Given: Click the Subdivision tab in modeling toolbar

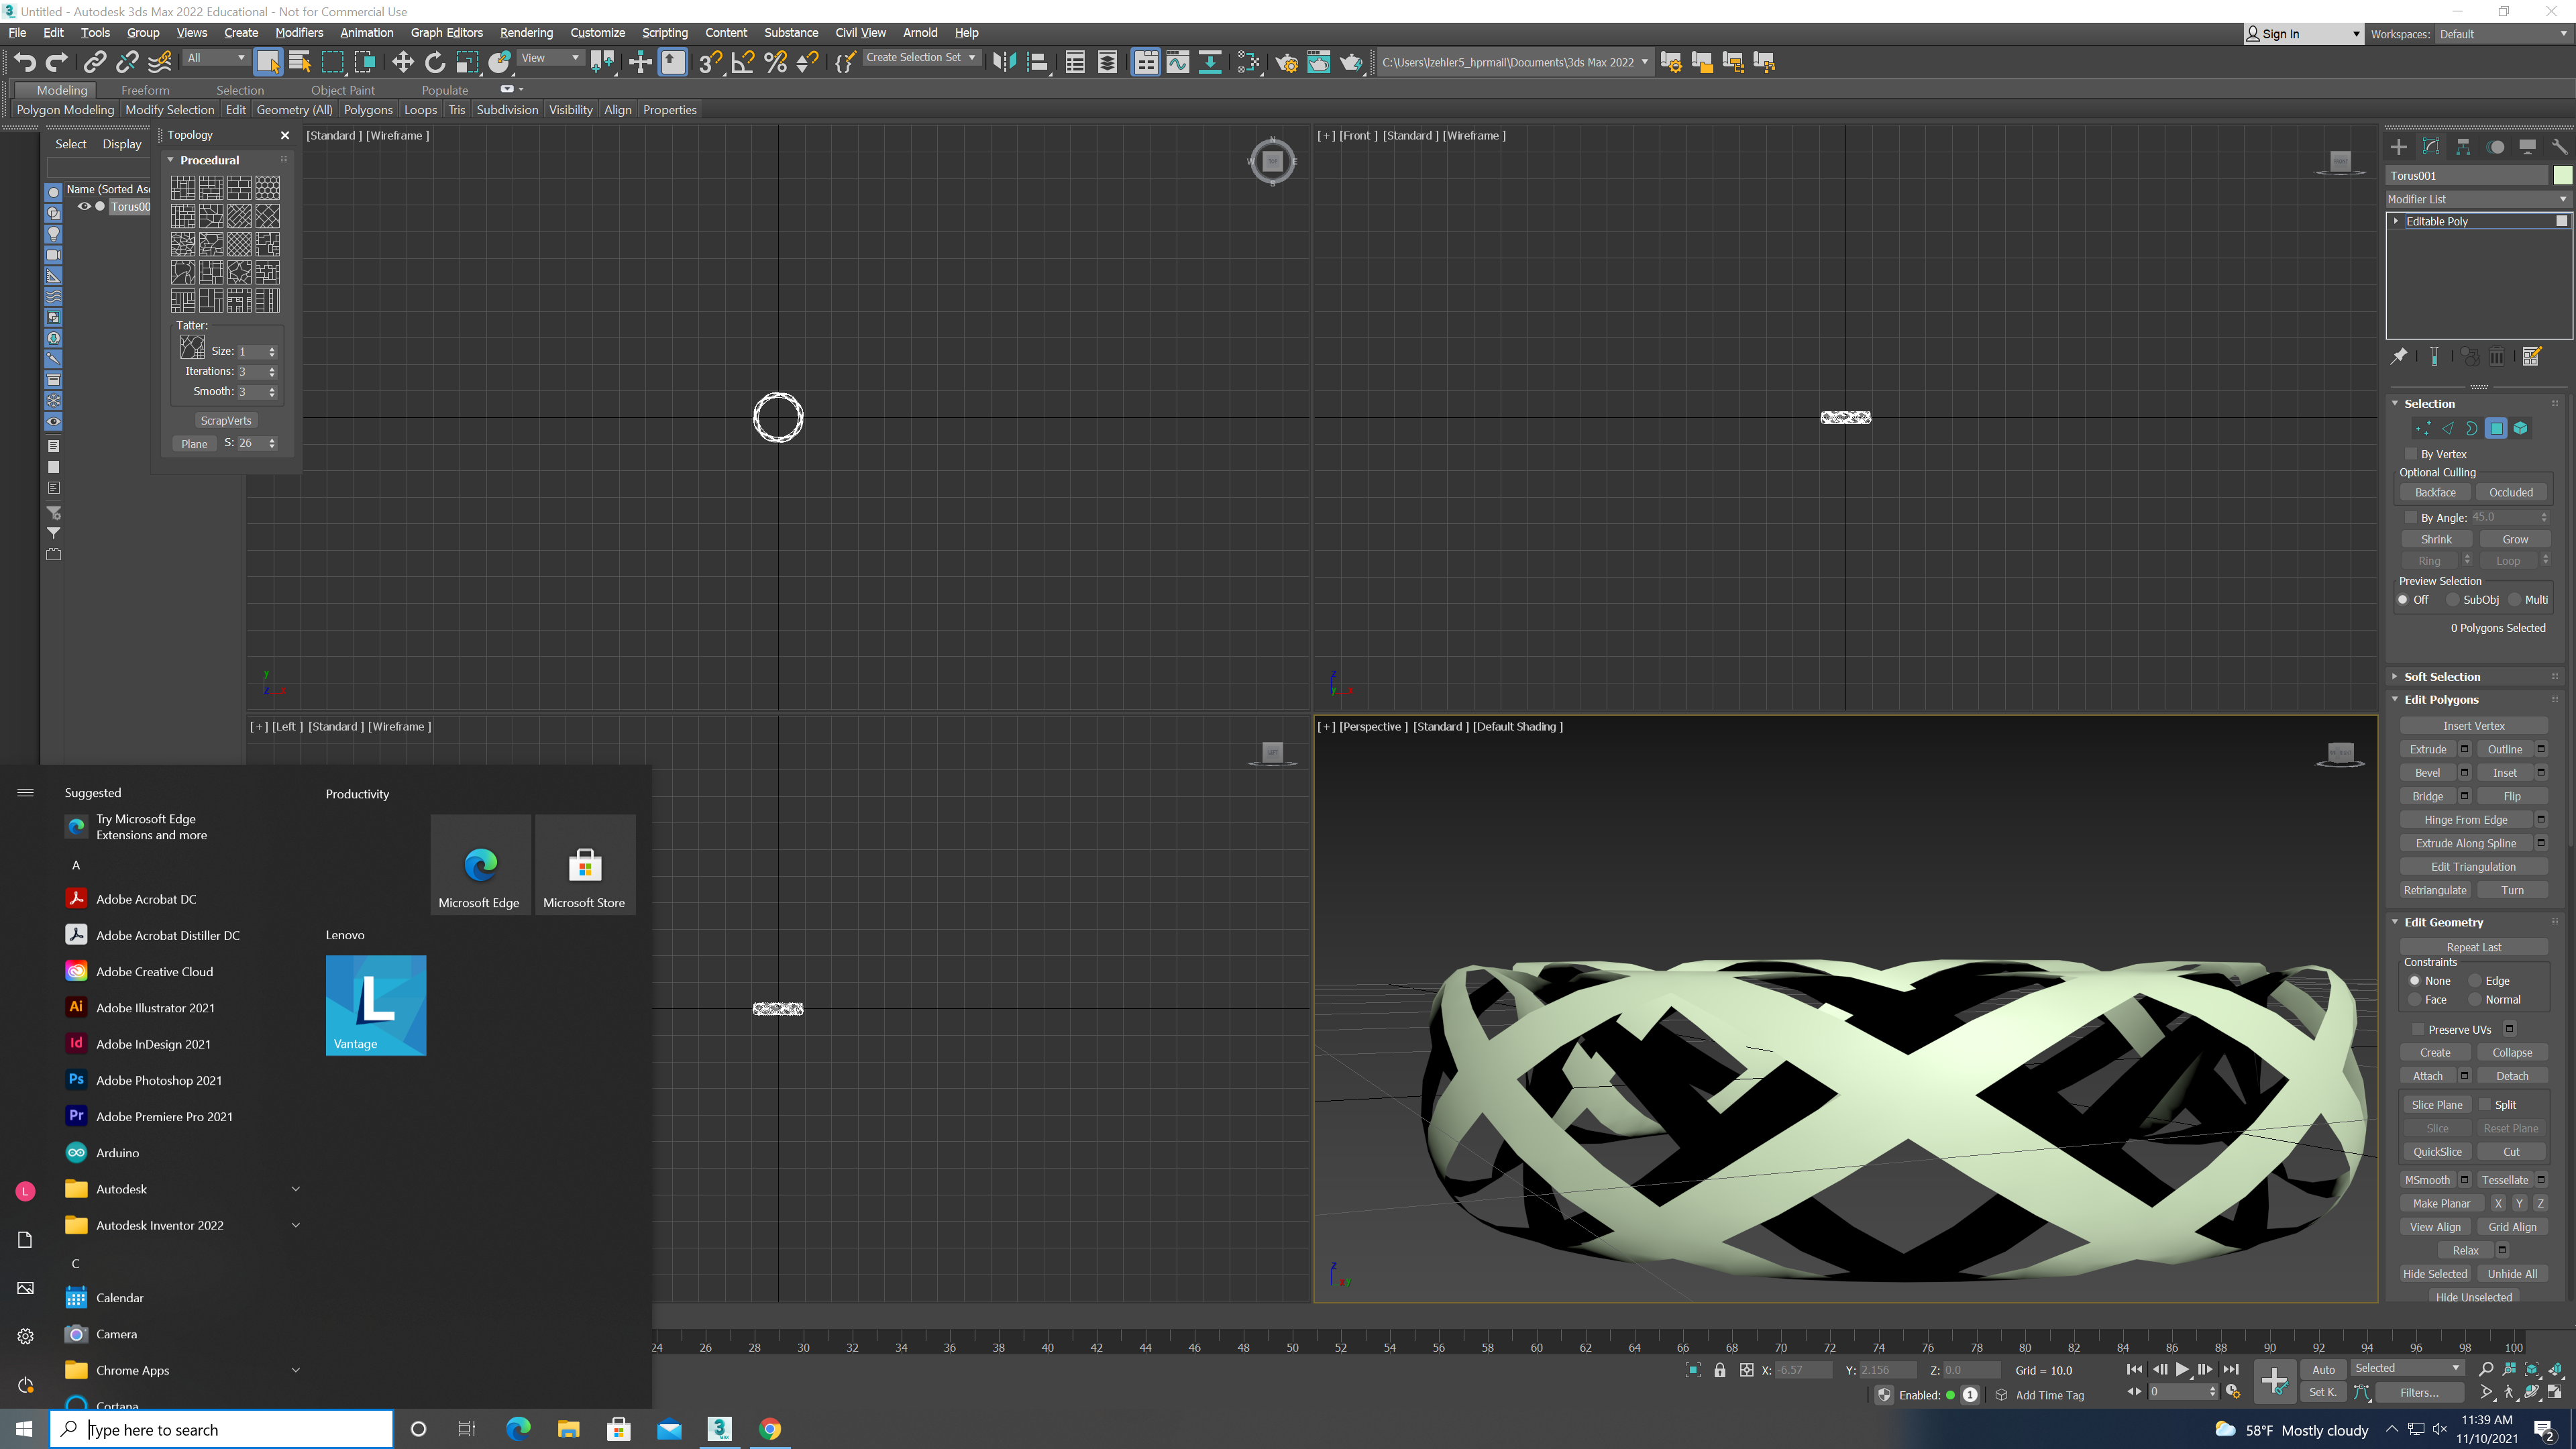Looking at the screenshot, I should 508,110.
